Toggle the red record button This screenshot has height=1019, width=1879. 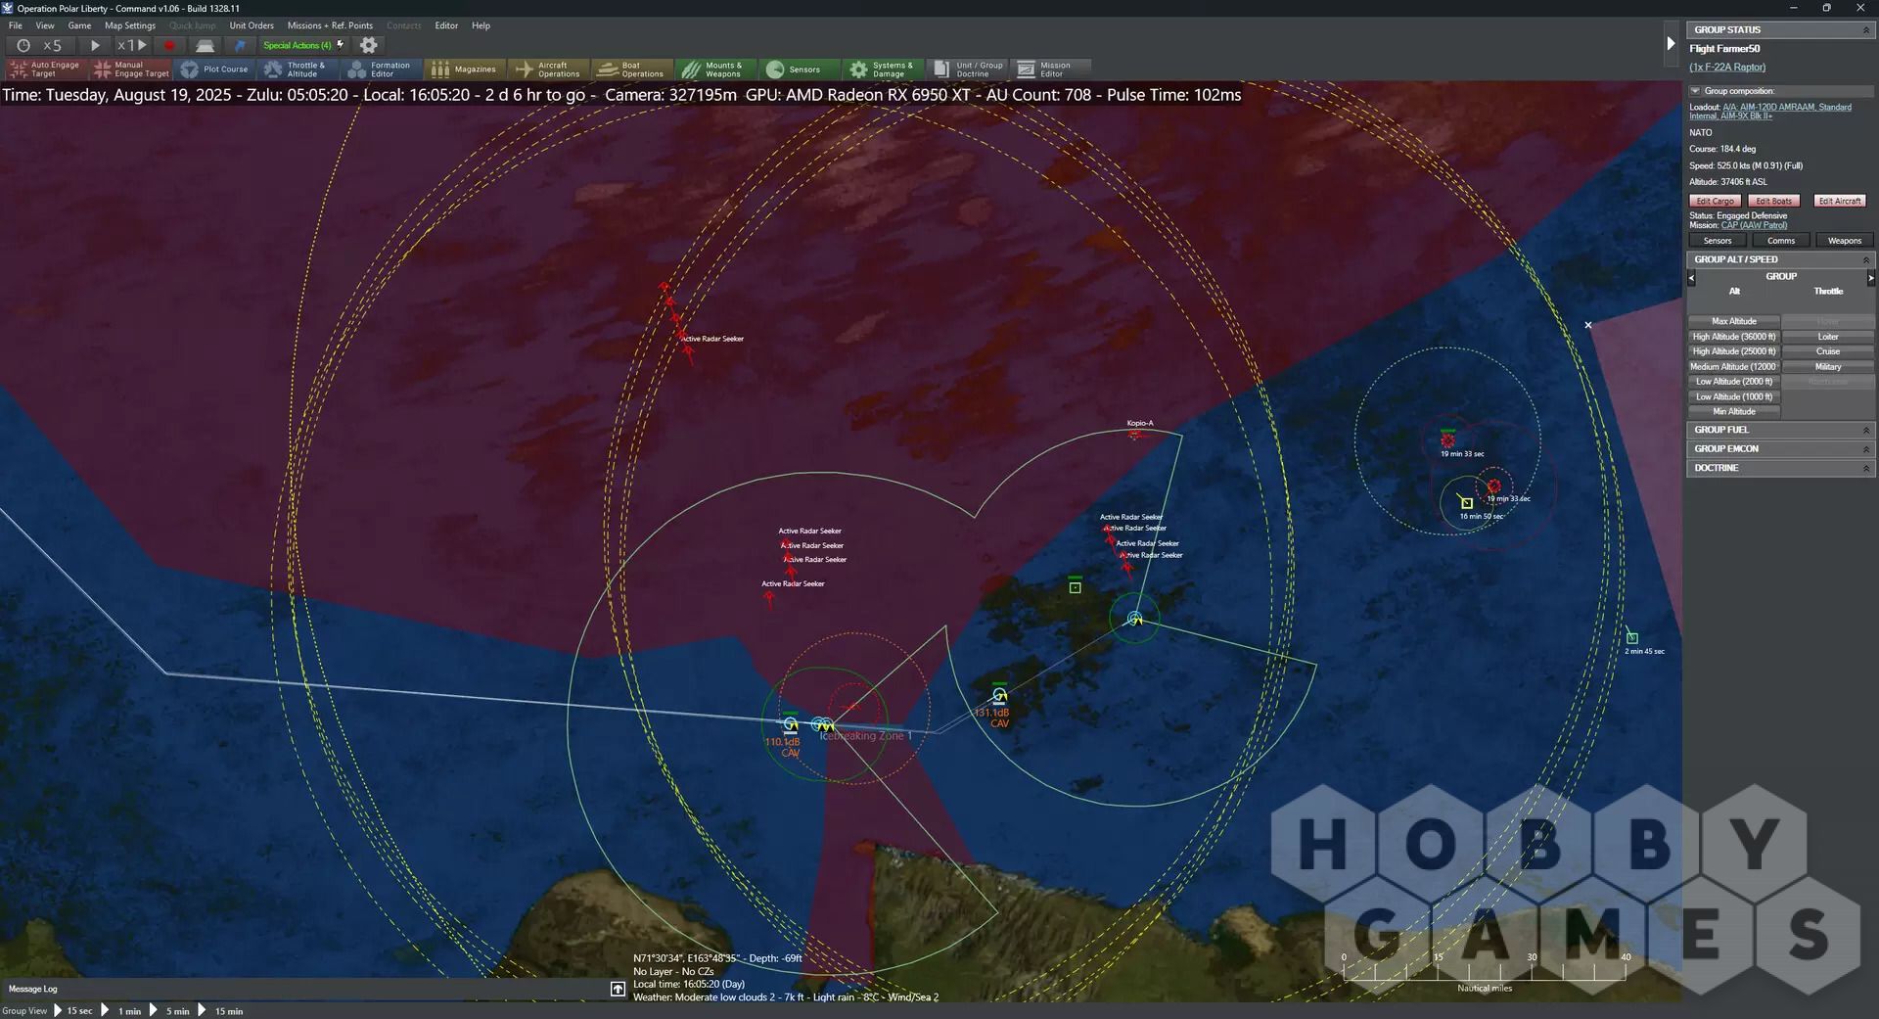click(x=169, y=45)
